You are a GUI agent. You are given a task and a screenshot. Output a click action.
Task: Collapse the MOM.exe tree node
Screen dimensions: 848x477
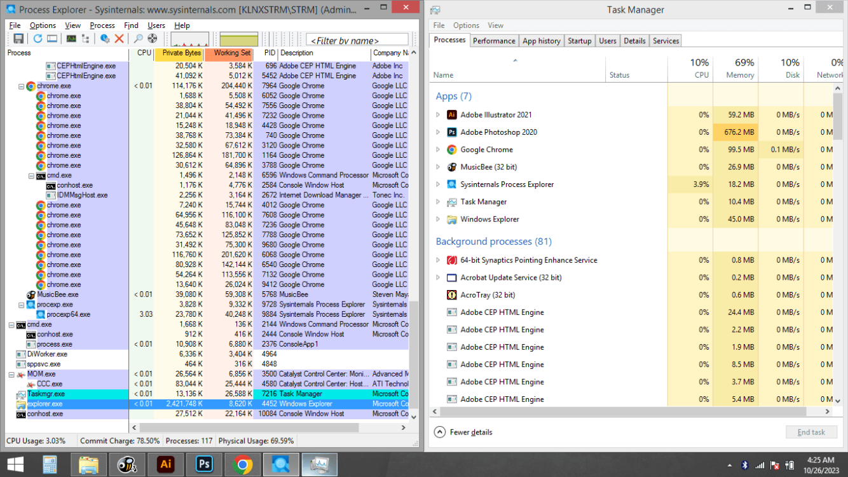[11, 375]
